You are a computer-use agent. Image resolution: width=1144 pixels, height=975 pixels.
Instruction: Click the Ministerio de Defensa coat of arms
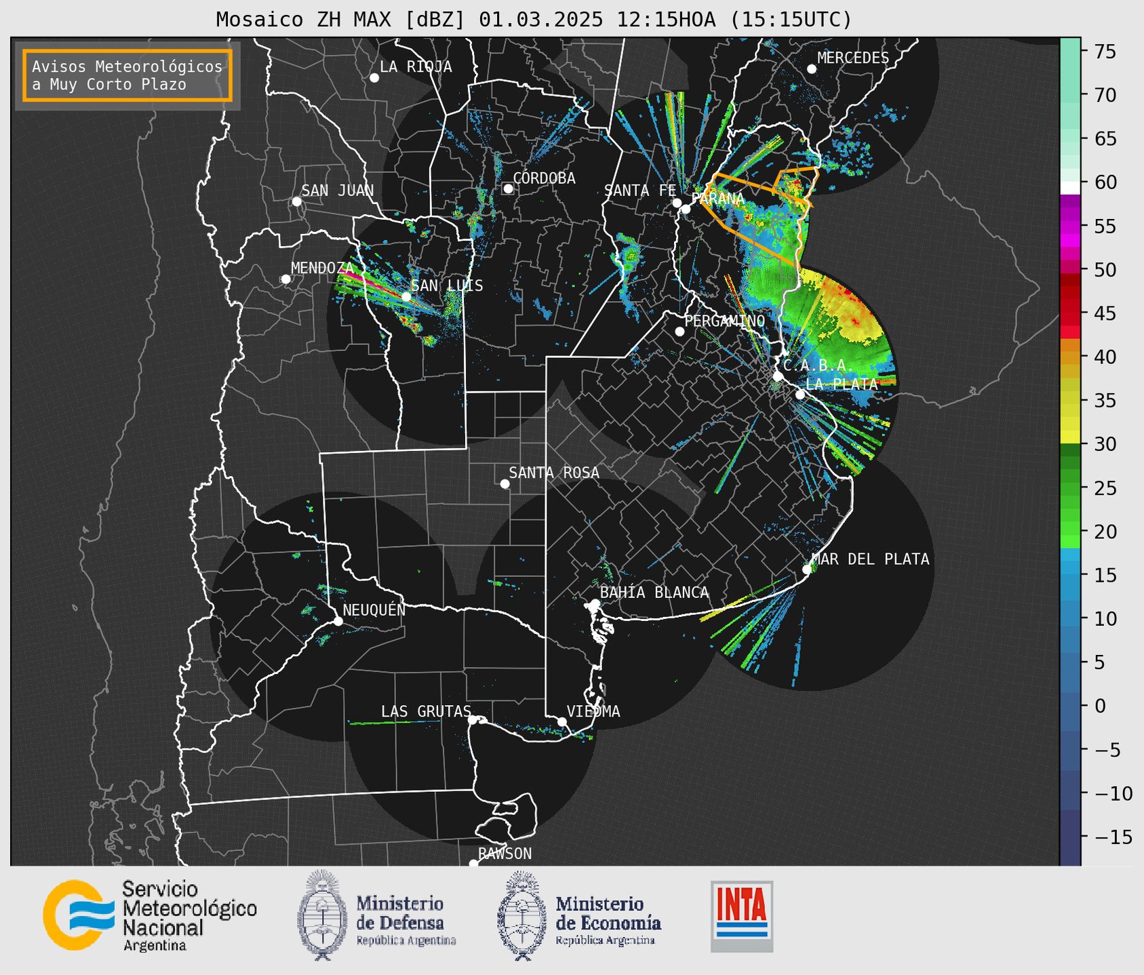point(321,915)
